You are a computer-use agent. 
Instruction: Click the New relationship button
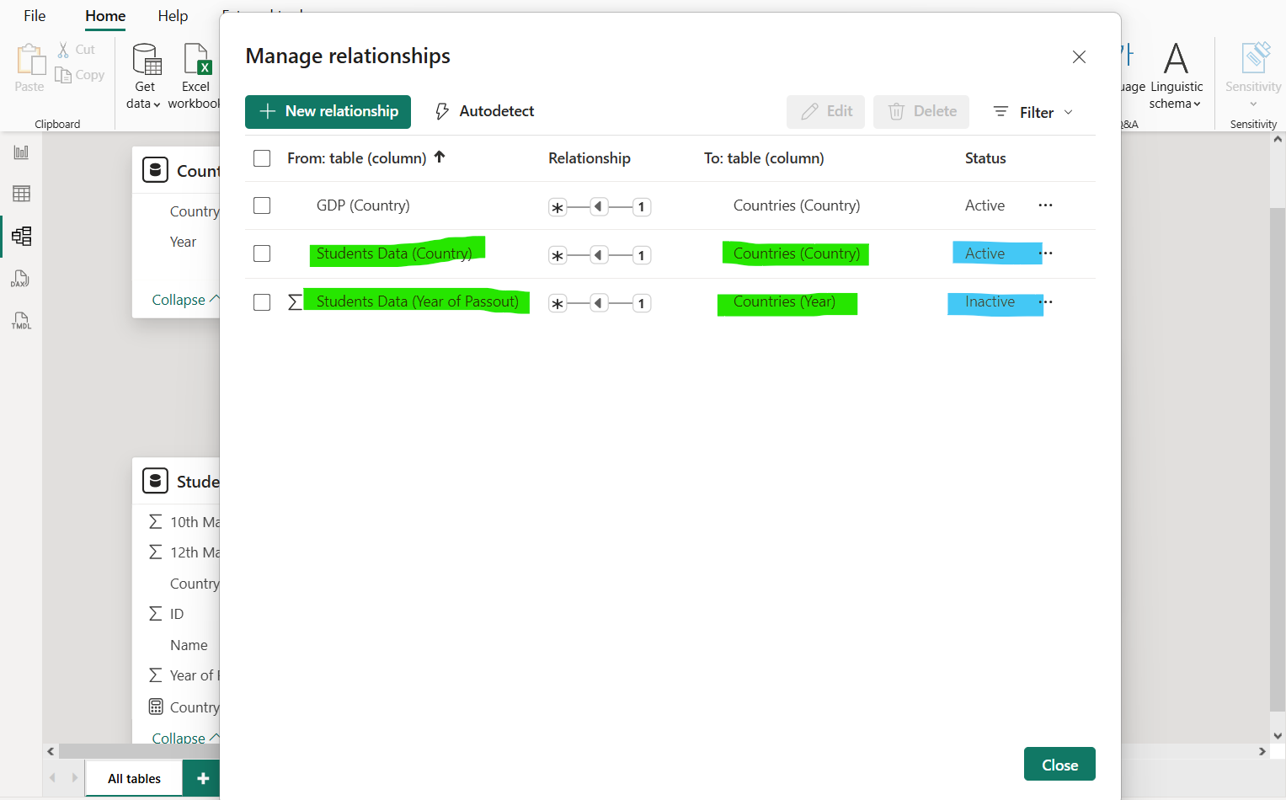click(x=328, y=111)
